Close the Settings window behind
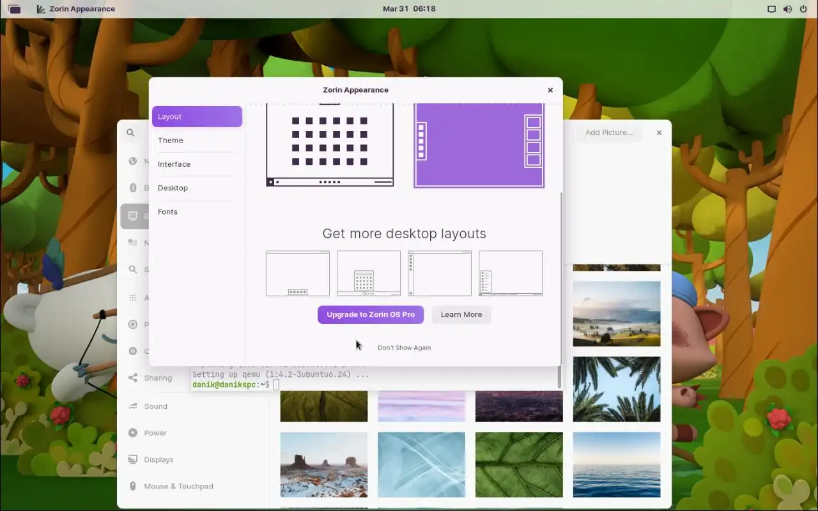Image resolution: width=818 pixels, height=511 pixels. click(x=659, y=133)
